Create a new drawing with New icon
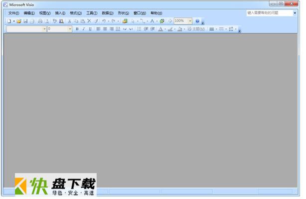This screenshot has width=306, height=199. pyautogui.click(x=9, y=21)
